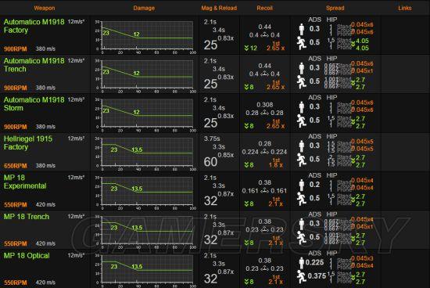The width and height of the screenshot is (430, 288).
Task: Click recoil direction icon in Hellriegel 1915 Factory row
Action: tap(264, 152)
